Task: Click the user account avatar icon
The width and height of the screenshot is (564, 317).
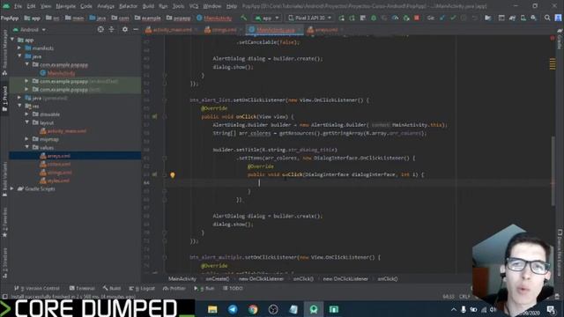Action: point(558,18)
